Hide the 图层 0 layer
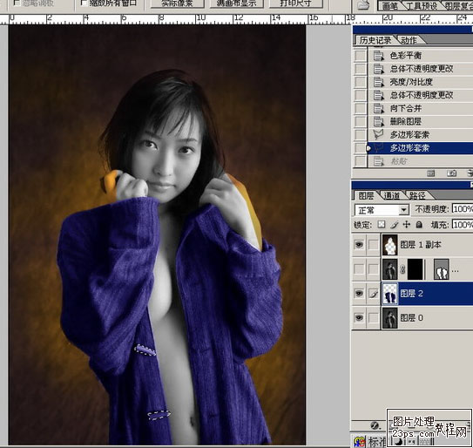Screen dimensions: 473x448 click(359, 317)
